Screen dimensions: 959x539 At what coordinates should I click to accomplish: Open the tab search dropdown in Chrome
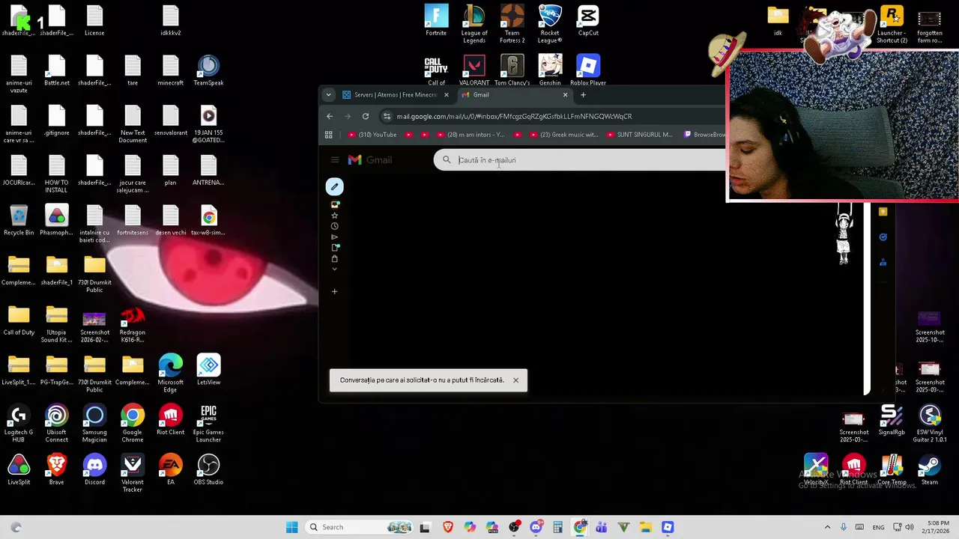pos(328,95)
